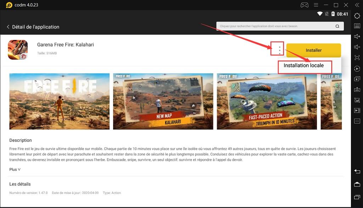Screen dimensions: 363x208
Task: Open the multi-instance manager icon in the sidebar
Action: click(x=357, y=79)
